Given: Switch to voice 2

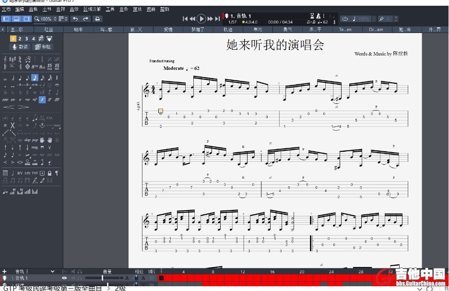Looking at the screenshot, I should [20, 39].
